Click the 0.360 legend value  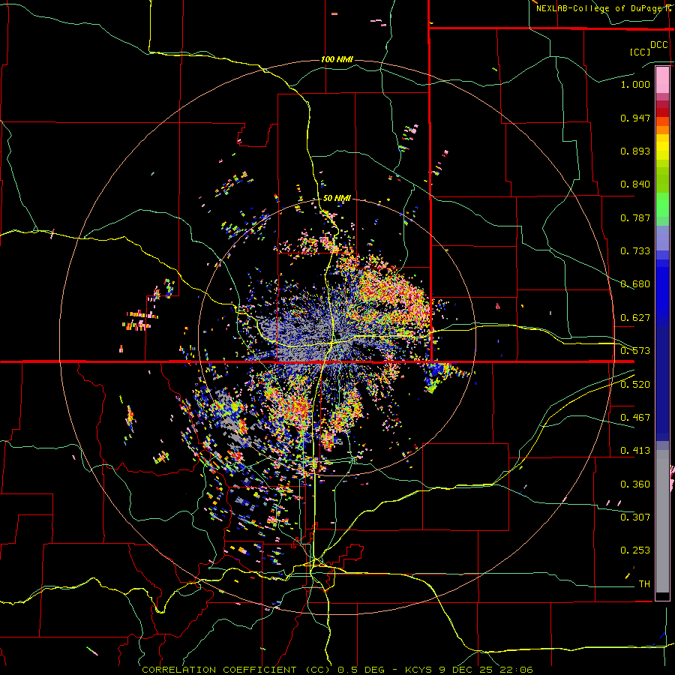(635, 484)
